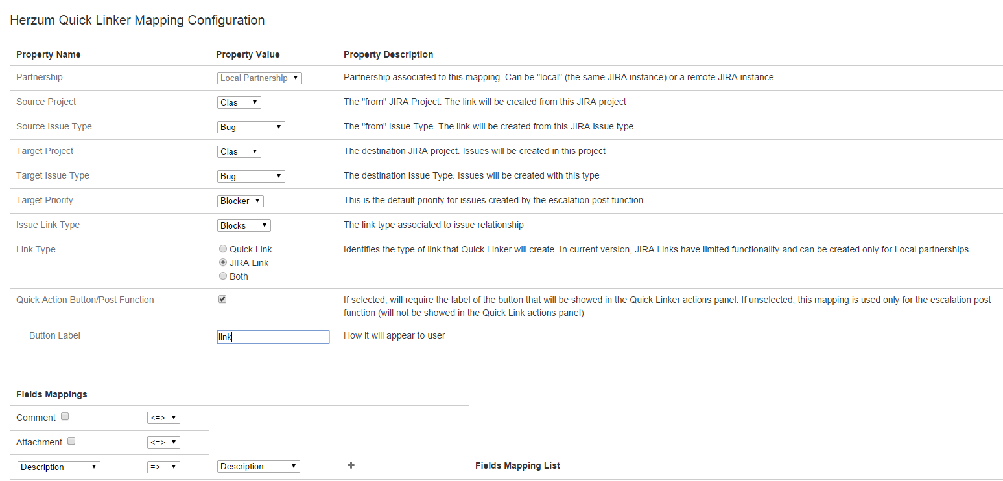This screenshot has width=1003, height=481.
Task: Open the Target Issue Type dropdown
Action: [251, 176]
